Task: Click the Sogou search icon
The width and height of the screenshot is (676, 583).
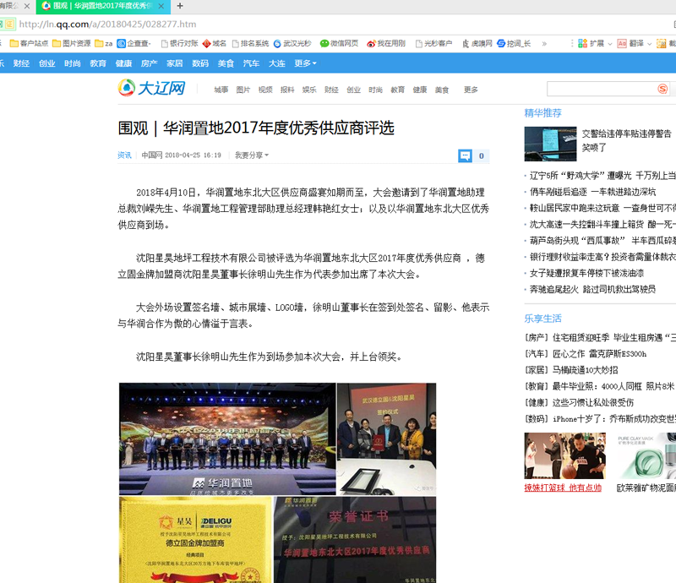Action: pyautogui.click(x=662, y=89)
